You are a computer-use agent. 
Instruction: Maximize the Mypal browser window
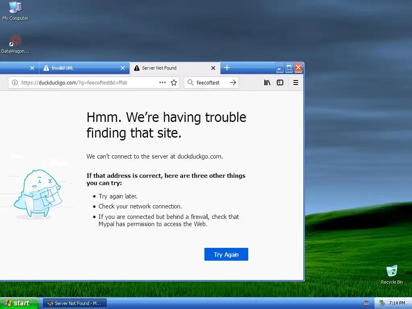pos(289,68)
